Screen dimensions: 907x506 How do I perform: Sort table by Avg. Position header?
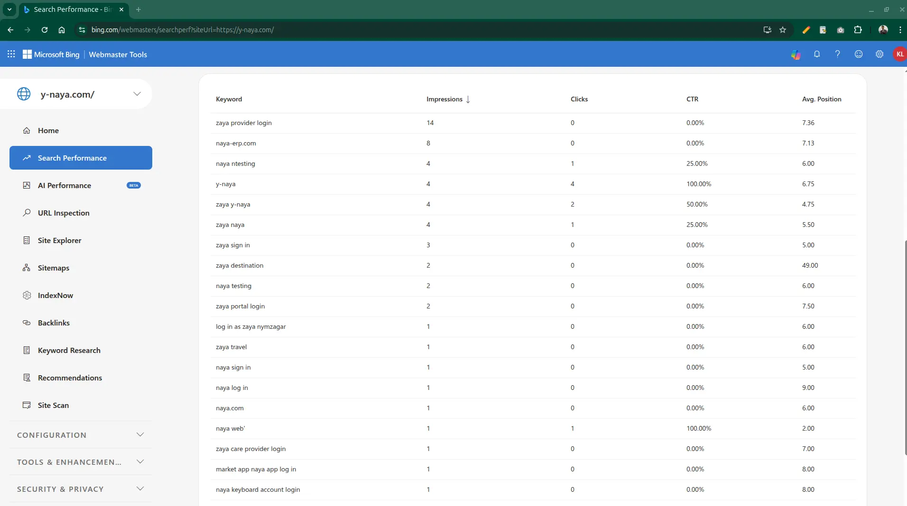(821, 99)
